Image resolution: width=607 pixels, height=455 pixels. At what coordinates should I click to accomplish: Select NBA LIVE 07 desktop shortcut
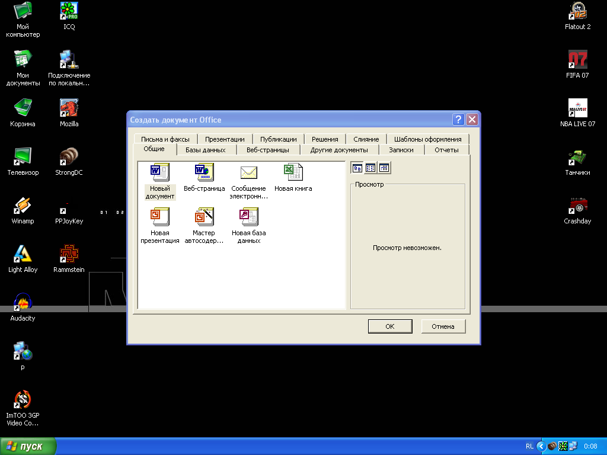pyautogui.click(x=577, y=113)
